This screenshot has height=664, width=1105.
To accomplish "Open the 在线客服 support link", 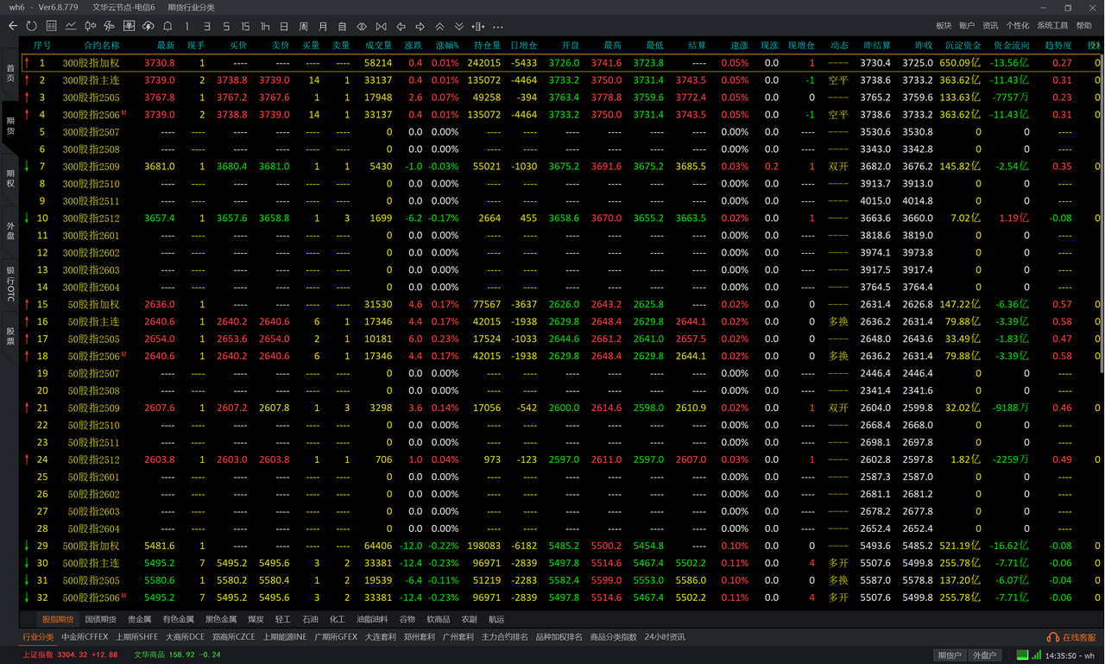I will (x=1071, y=637).
